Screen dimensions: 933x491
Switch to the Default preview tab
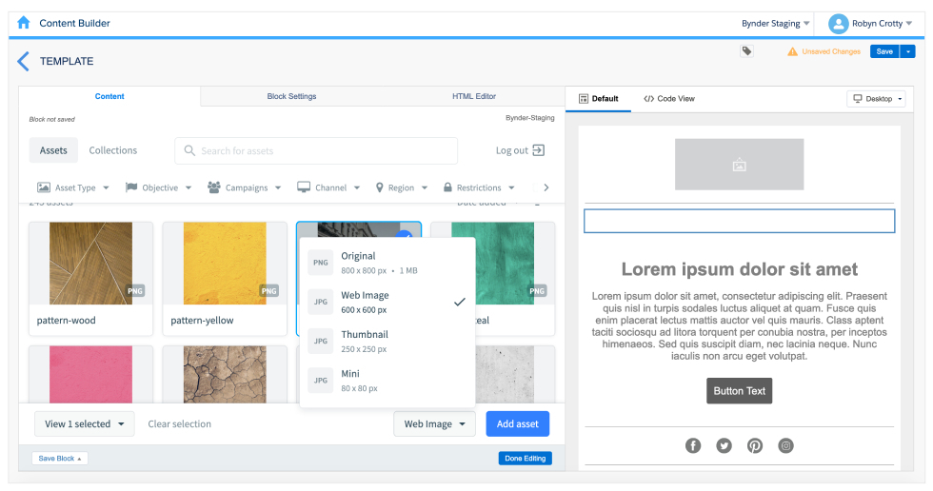[599, 99]
